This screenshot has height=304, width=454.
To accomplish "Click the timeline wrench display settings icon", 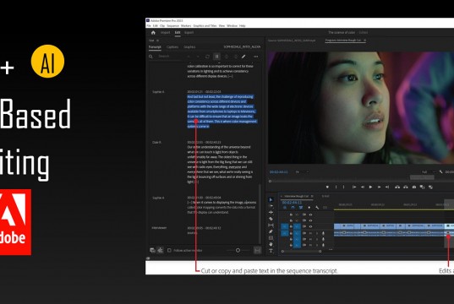I will pos(317,208).
